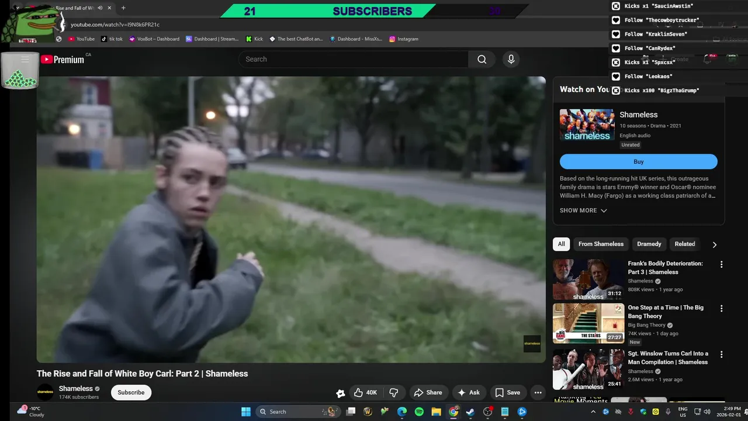
Task: Dislike the video with thumbs down
Action: (x=394, y=392)
